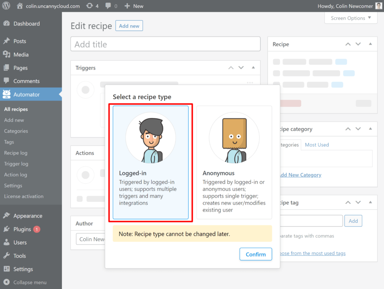
Task: Click the Add tag button
Action: 353,221
